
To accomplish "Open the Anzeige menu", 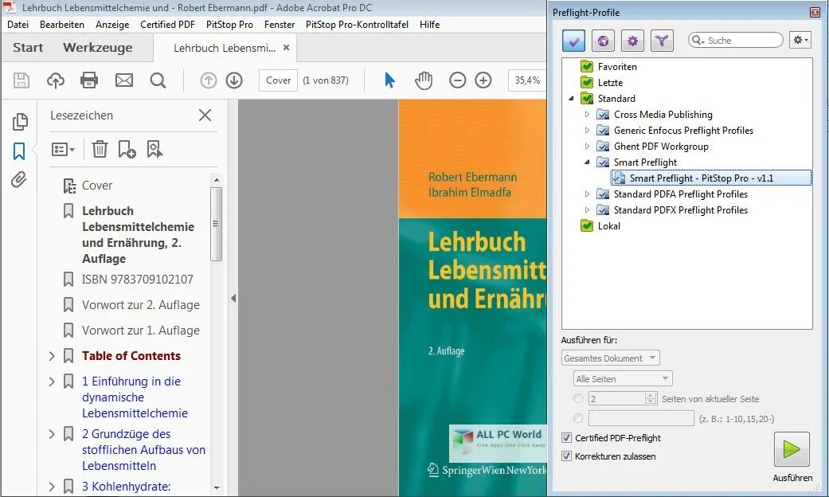I will pos(112,25).
